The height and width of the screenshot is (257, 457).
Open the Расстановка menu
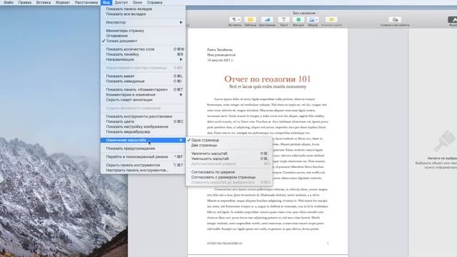[86, 2]
